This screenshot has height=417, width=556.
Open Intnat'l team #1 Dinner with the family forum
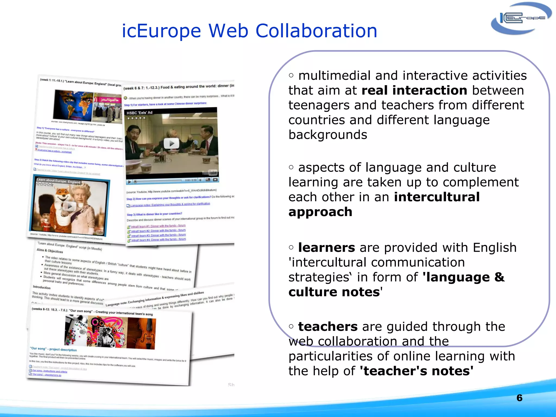pyautogui.click(x=158, y=226)
